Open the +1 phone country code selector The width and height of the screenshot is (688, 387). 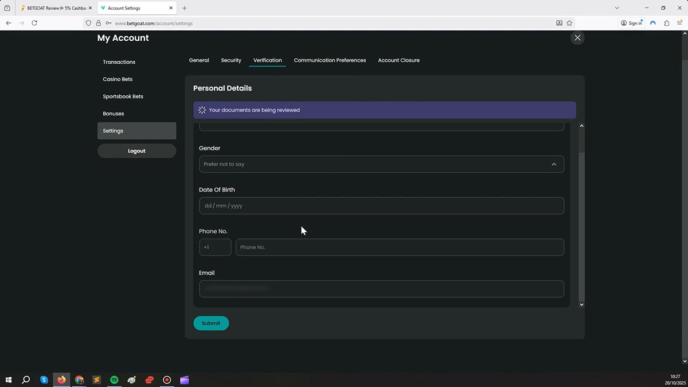click(x=215, y=247)
